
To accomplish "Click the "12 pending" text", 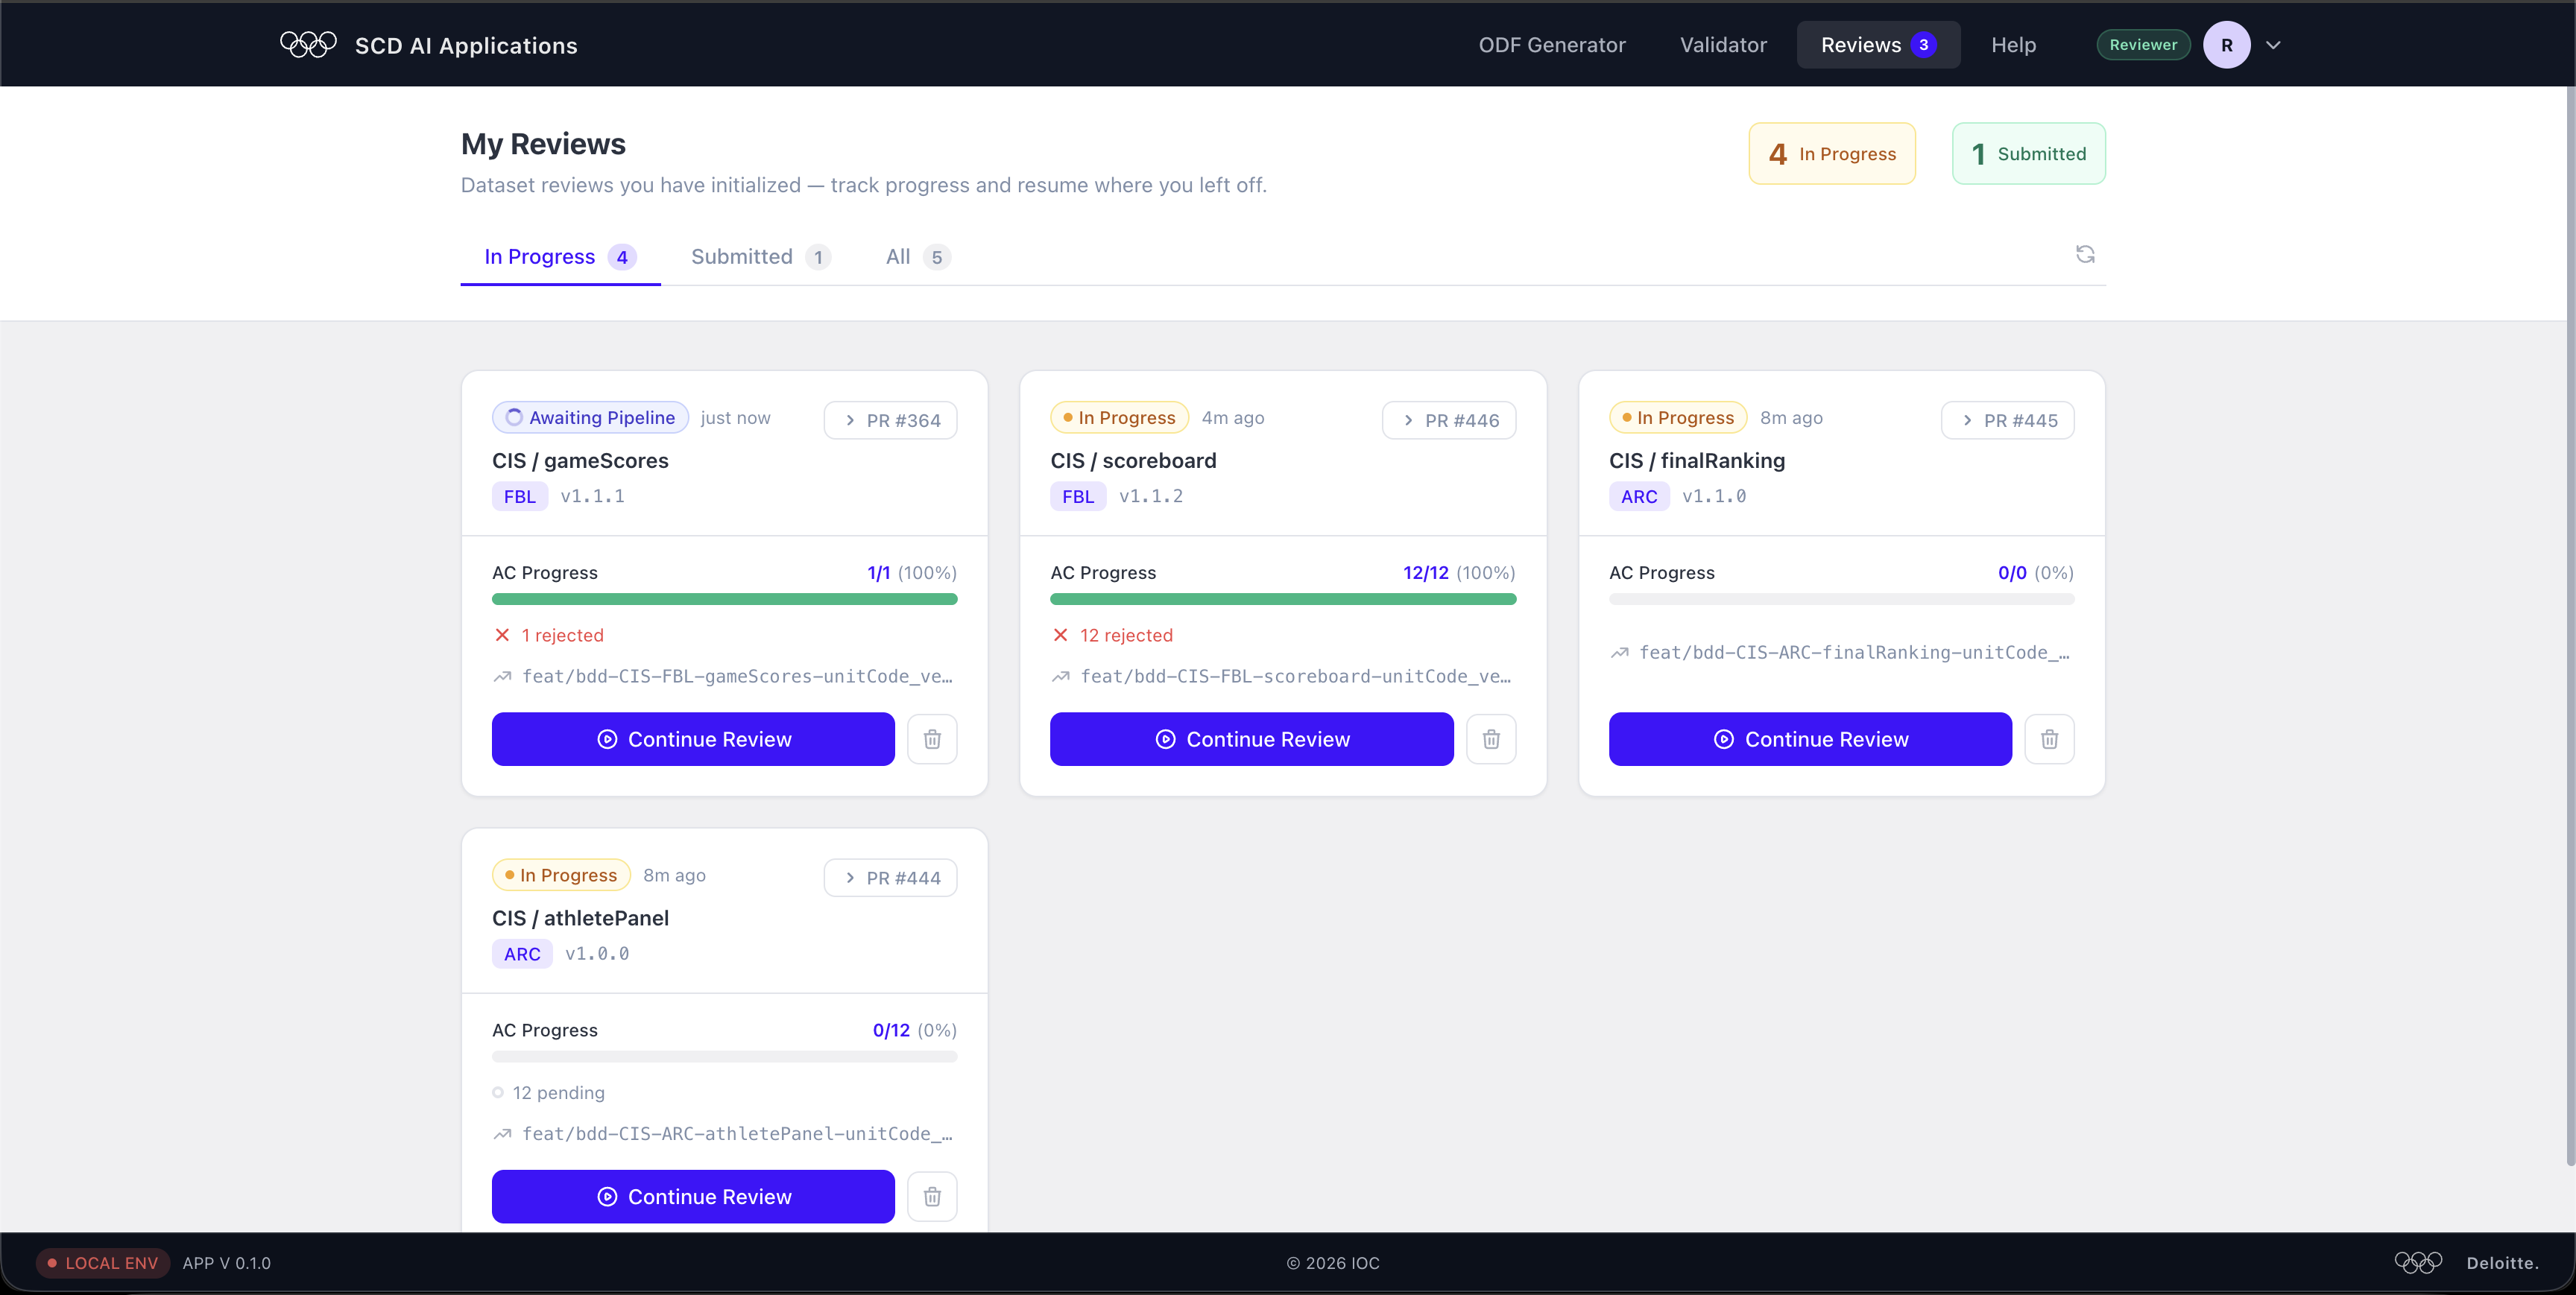I will (x=558, y=1092).
